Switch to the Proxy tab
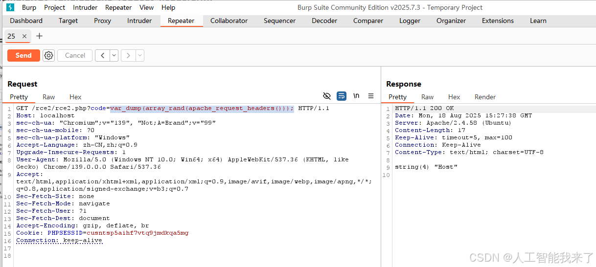 tap(102, 21)
